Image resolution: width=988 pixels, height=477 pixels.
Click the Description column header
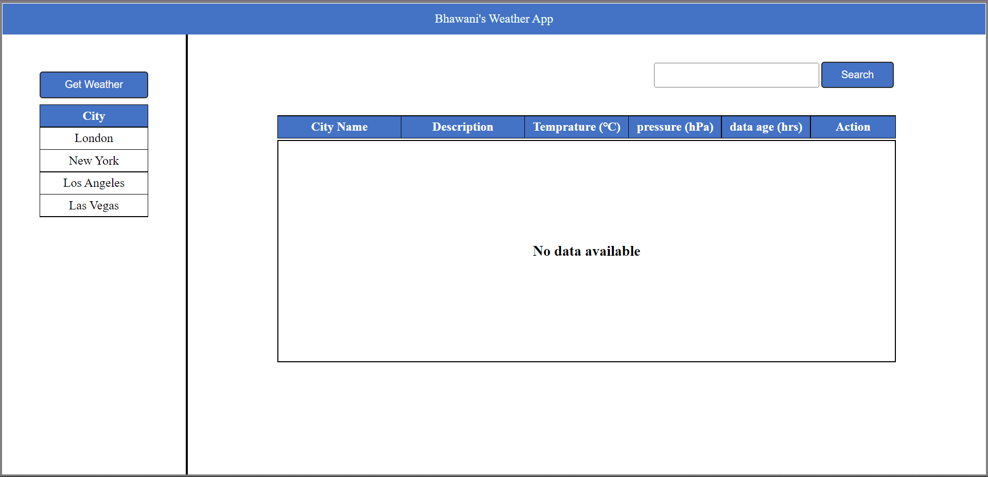462,127
